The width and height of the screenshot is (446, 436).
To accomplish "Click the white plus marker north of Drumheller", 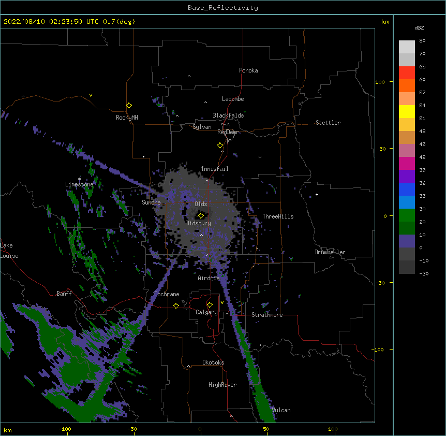I will pos(317,195).
